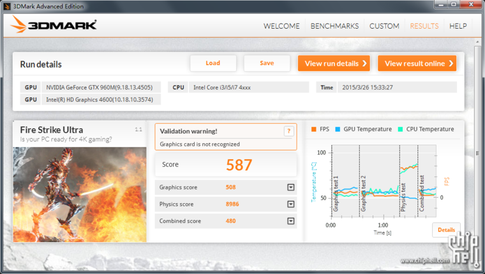Open the WELCOME tab
485x274 pixels.
(281, 26)
